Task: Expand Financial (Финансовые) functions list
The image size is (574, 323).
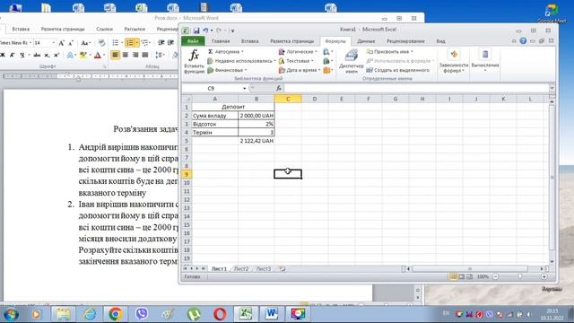Action: click(x=227, y=70)
